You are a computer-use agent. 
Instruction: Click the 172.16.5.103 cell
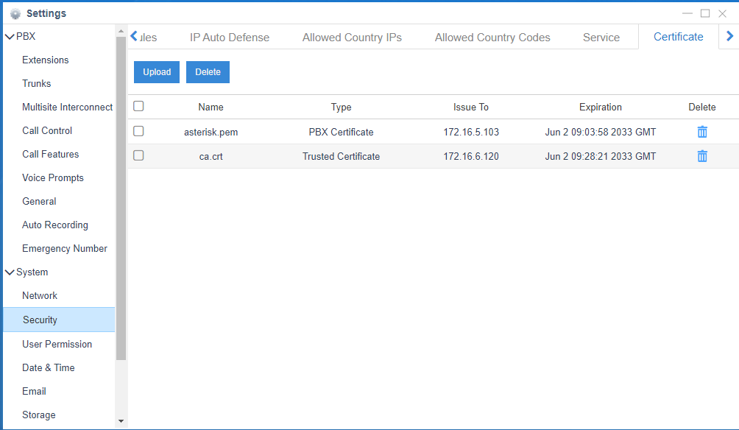point(471,132)
